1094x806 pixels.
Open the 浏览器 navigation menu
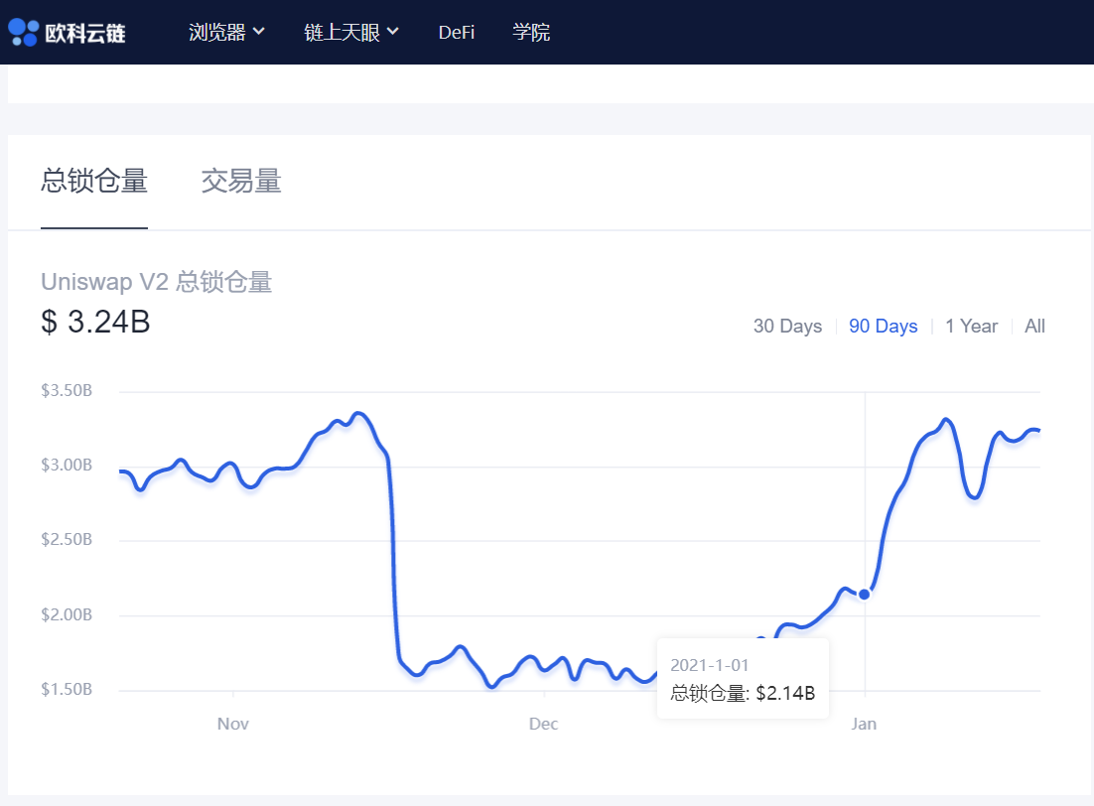point(219,31)
